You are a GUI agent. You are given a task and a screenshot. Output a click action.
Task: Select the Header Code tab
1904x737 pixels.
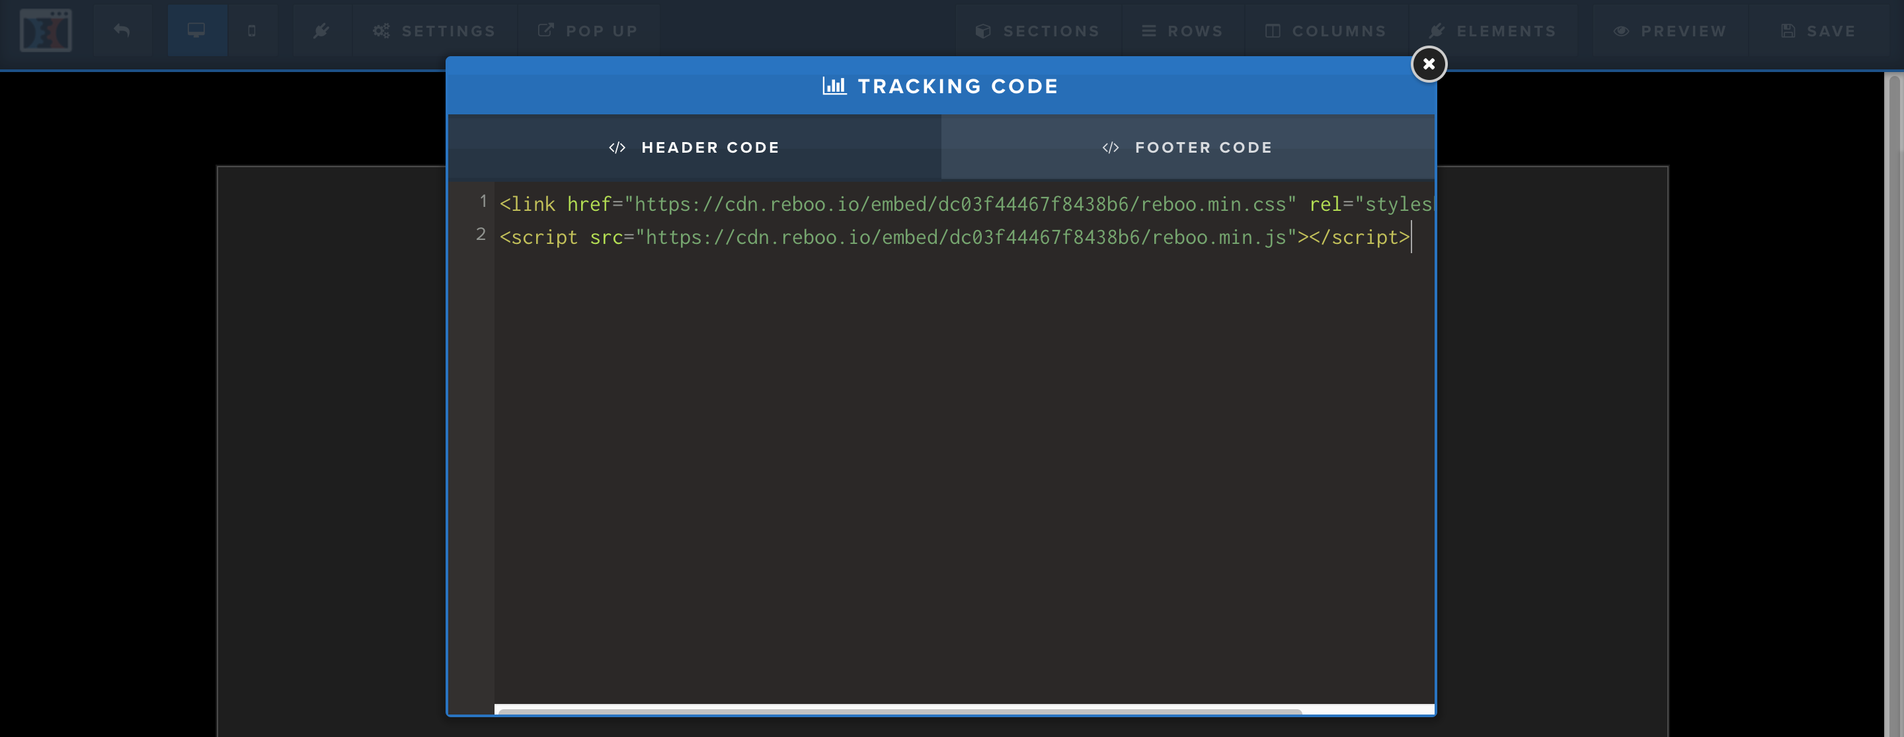pos(694,147)
